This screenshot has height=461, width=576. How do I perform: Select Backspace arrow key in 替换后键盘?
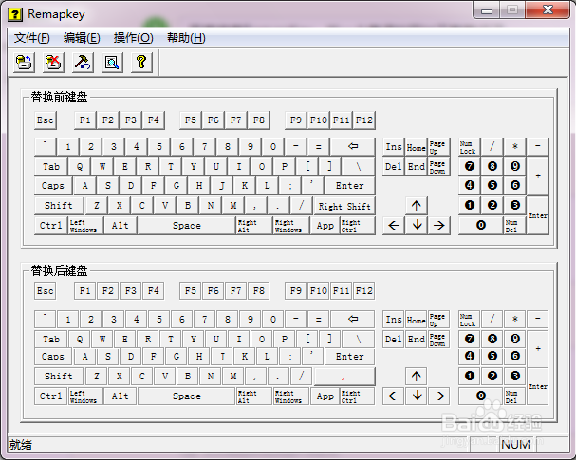coord(353,320)
